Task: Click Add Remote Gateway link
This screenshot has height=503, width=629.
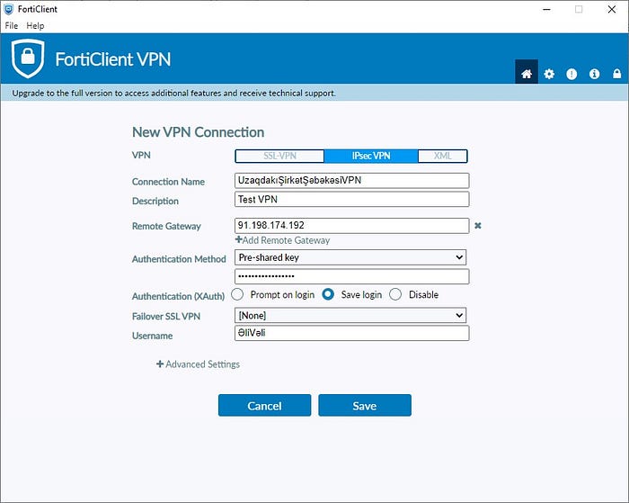Action: click(x=283, y=240)
